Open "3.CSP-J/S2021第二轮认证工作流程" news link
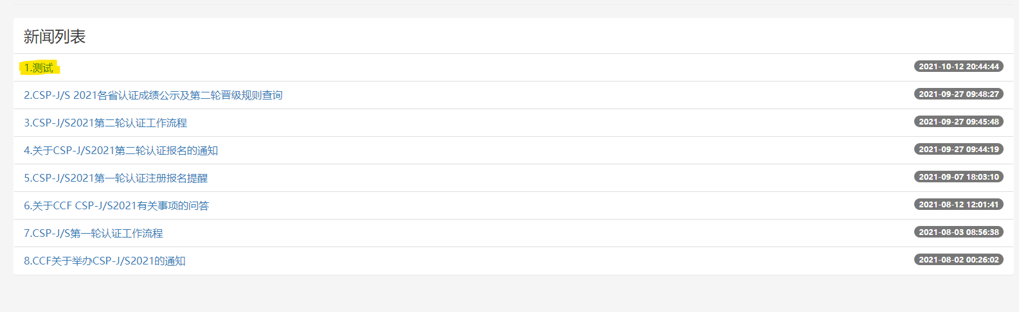The height and width of the screenshot is (312, 1019). click(105, 123)
